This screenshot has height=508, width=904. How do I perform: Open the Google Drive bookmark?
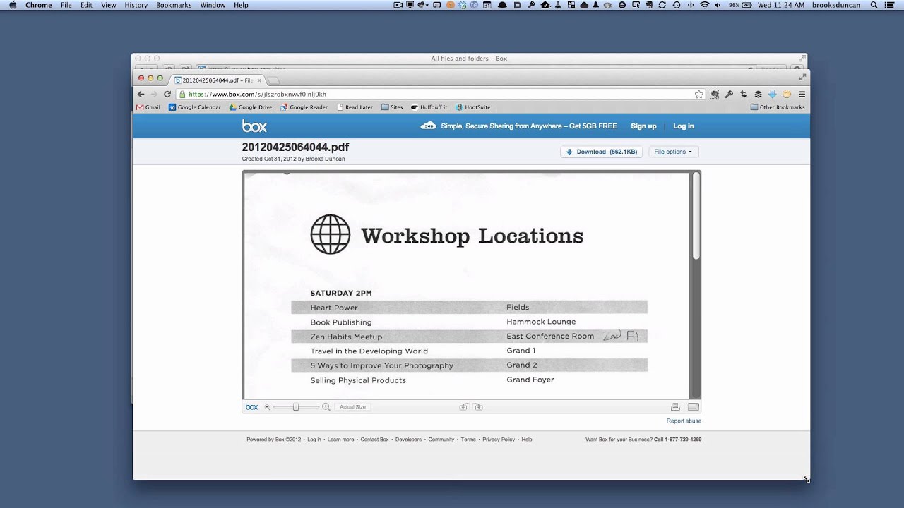pos(251,107)
